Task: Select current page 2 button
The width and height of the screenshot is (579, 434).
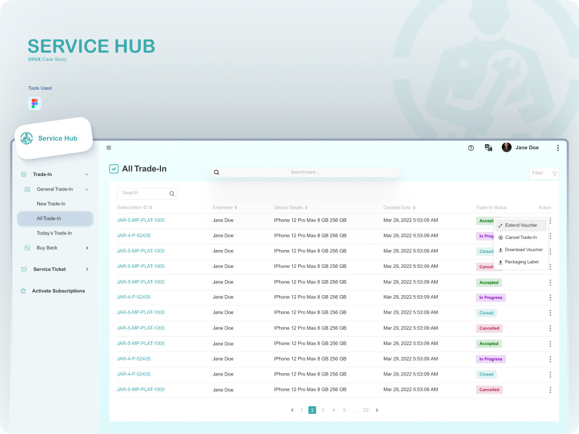Action: coord(312,410)
